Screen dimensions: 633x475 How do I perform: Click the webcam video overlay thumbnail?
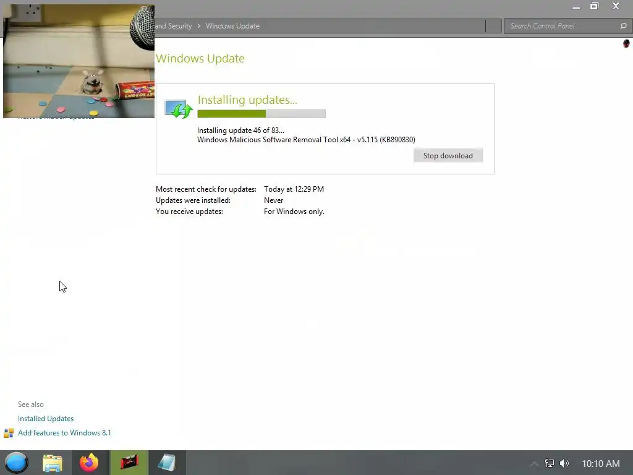79,61
